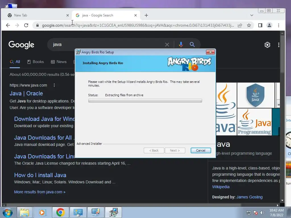Select the java - Google Search tab
Screen dimensions: 291x218
(106, 15)
